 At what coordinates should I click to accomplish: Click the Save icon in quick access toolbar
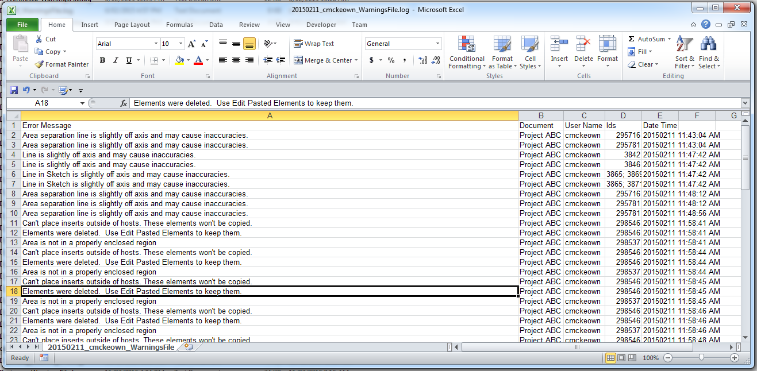click(14, 90)
